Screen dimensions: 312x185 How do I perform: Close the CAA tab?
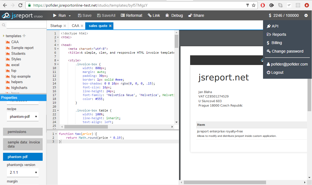tap(82, 26)
